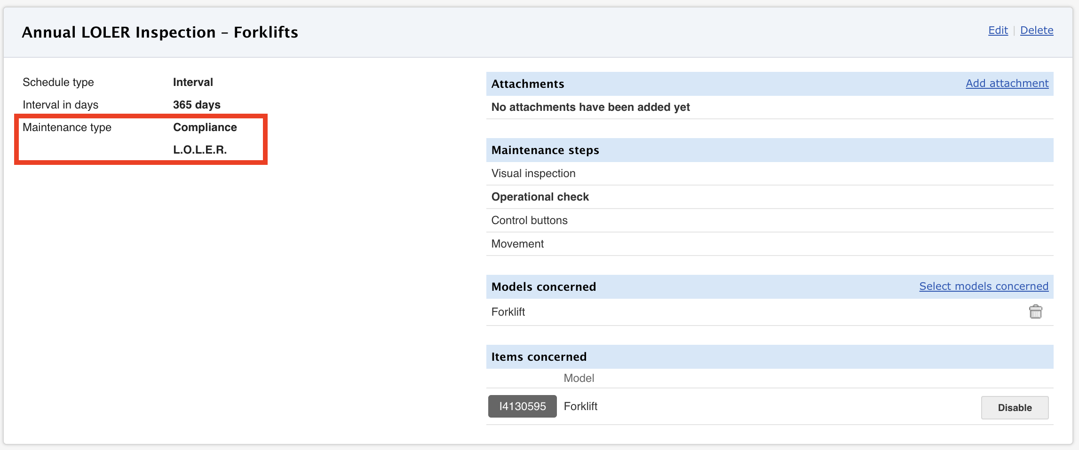Viewport: 1079px width, 450px height.
Task: Click the Model column header
Action: click(579, 379)
